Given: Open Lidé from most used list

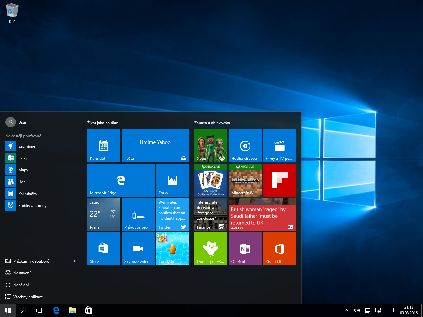Looking at the screenshot, I should [x=41, y=182].
